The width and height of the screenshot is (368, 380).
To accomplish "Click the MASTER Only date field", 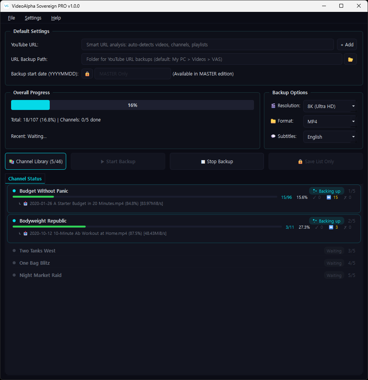I will point(133,74).
